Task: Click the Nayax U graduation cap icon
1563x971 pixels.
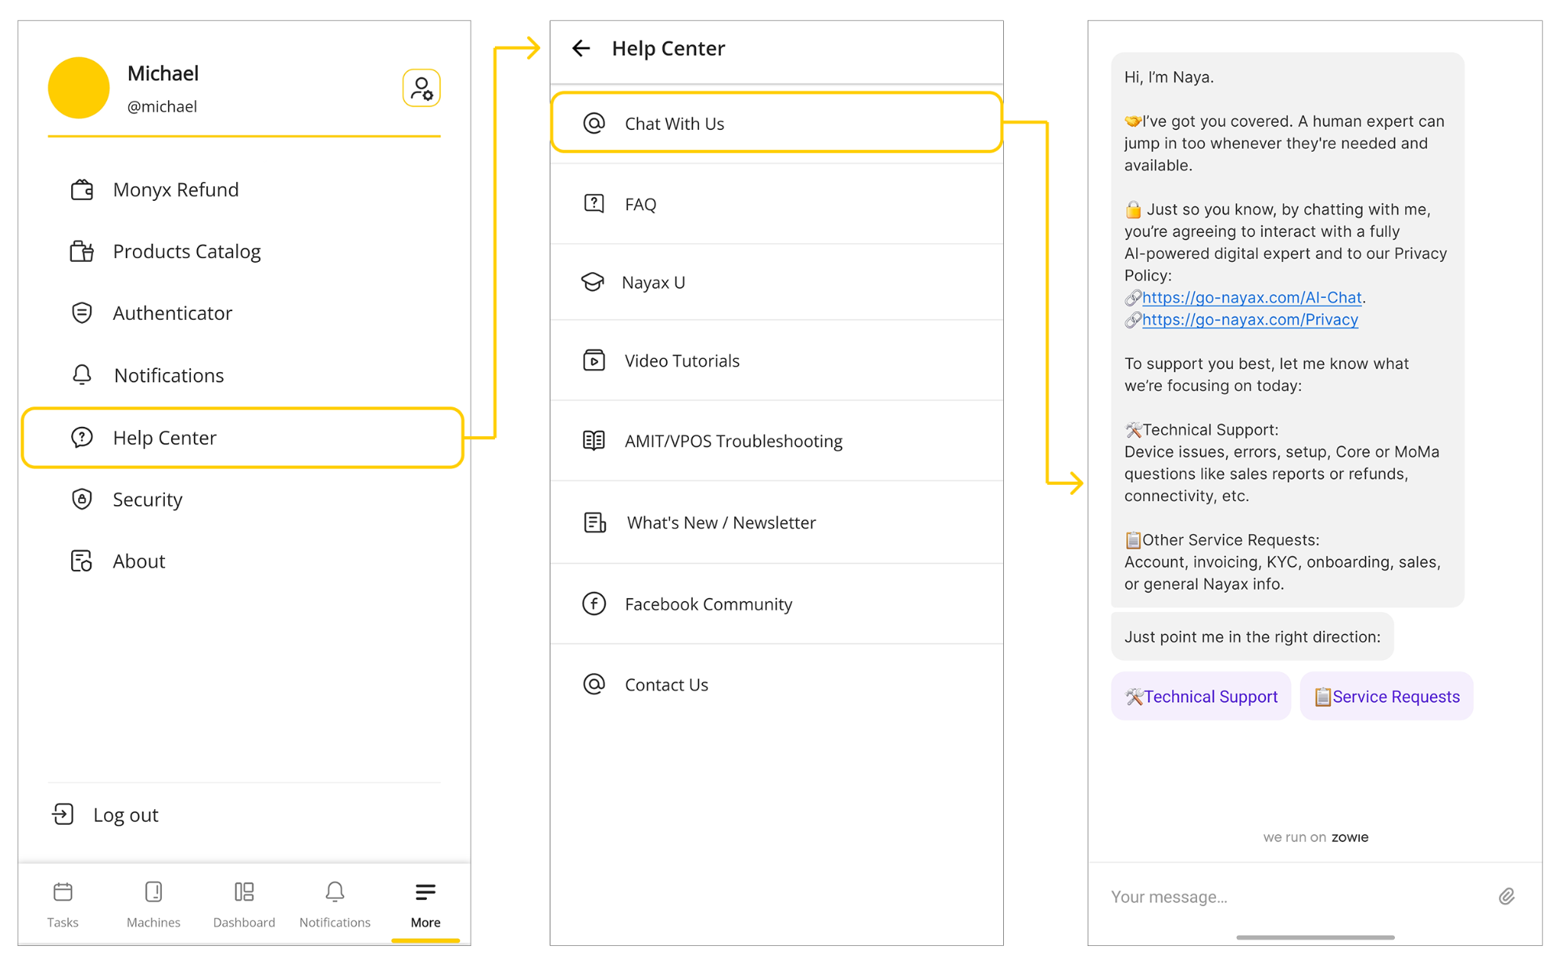Action: [593, 282]
